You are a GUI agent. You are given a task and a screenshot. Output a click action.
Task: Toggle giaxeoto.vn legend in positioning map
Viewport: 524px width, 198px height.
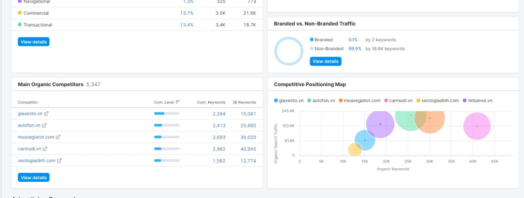[289, 100]
